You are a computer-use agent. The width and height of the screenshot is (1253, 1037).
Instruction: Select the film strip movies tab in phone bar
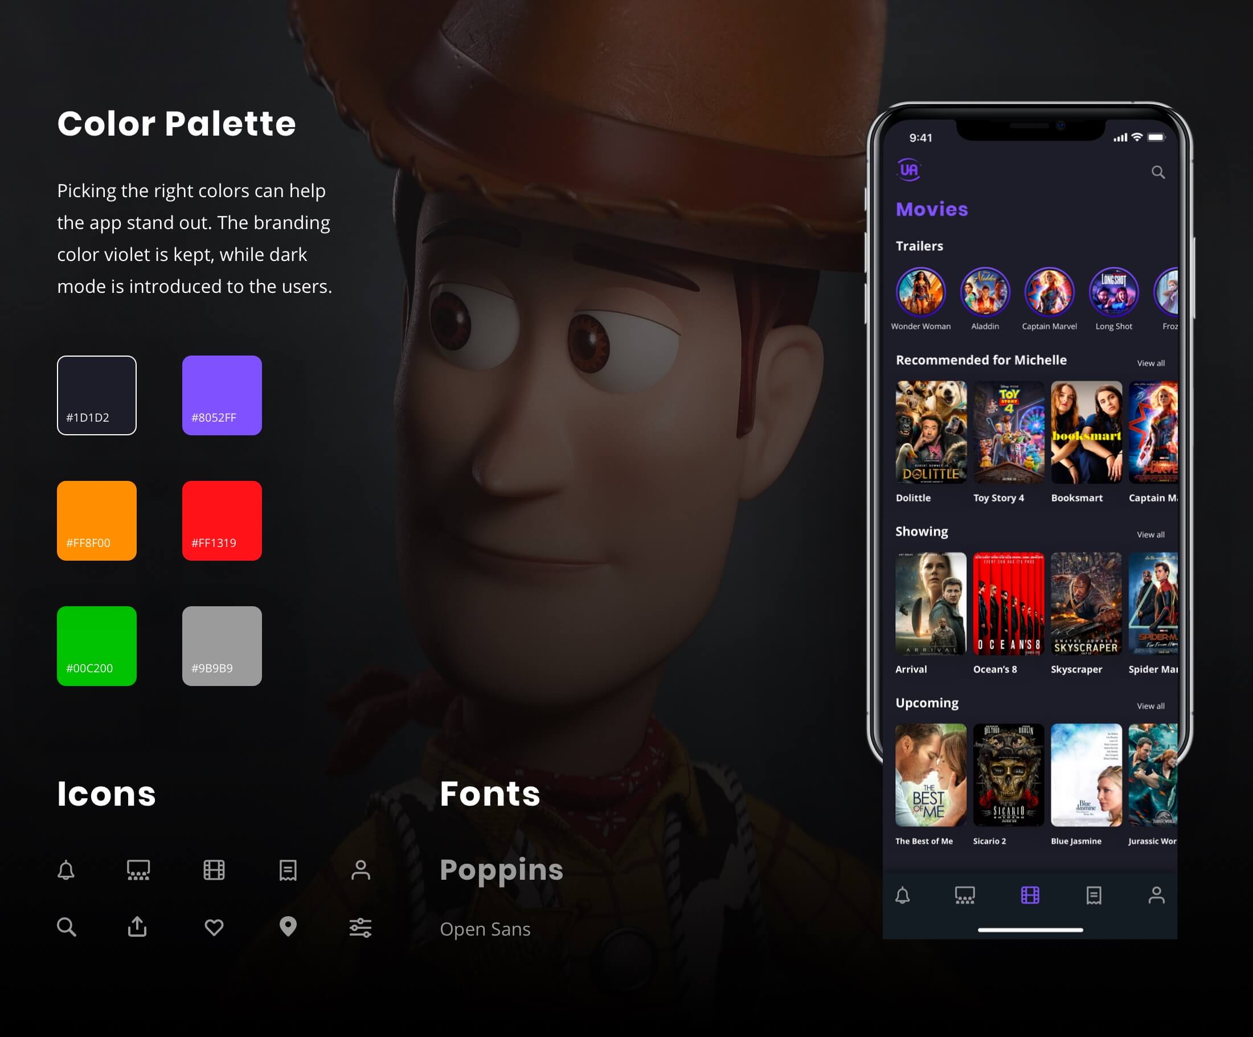[1030, 895]
